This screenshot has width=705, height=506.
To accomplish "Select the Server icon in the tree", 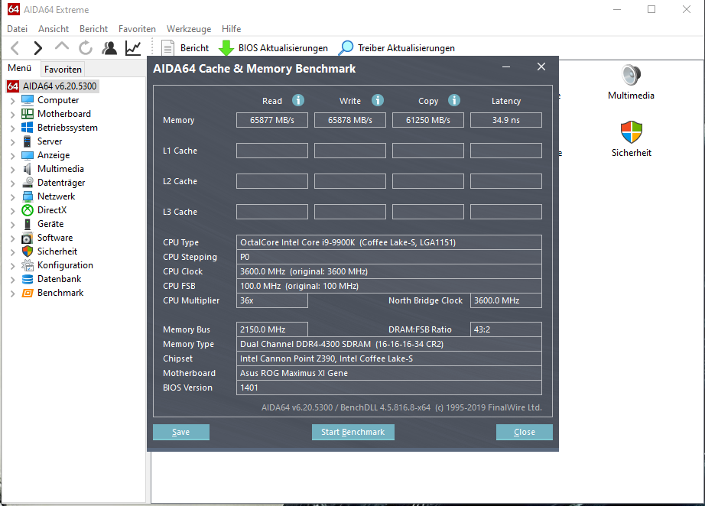I will [x=28, y=141].
